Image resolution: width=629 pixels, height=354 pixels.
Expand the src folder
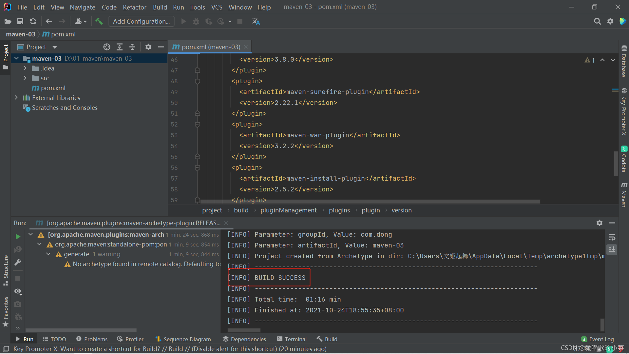pyautogui.click(x=25, y=78)
